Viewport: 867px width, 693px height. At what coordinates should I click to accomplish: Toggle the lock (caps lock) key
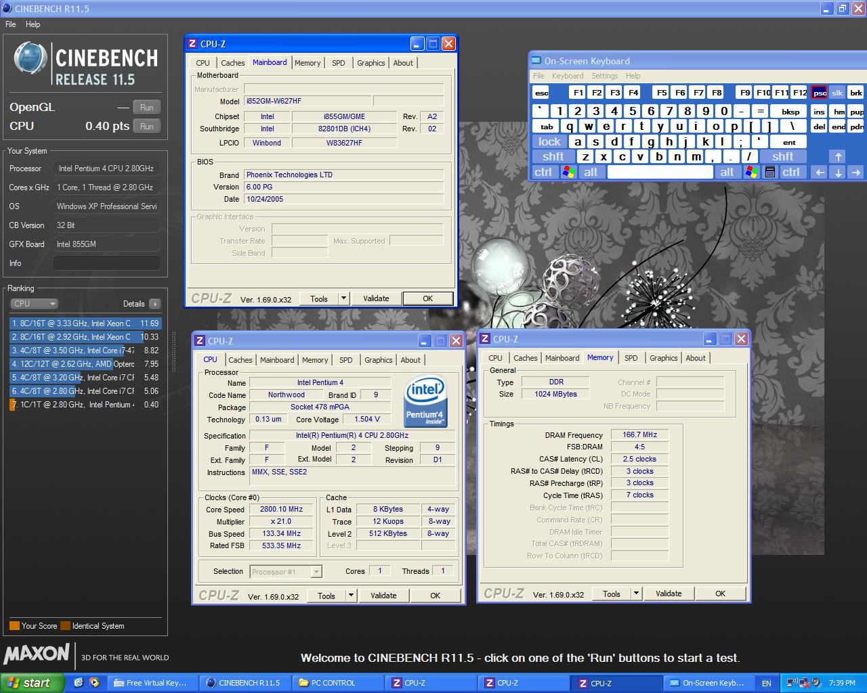549,141
